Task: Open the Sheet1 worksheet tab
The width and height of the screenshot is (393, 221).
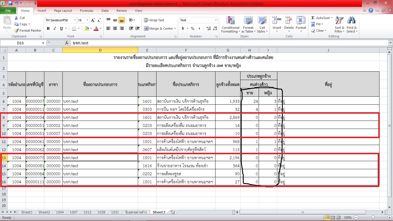Action: [27, 212]
